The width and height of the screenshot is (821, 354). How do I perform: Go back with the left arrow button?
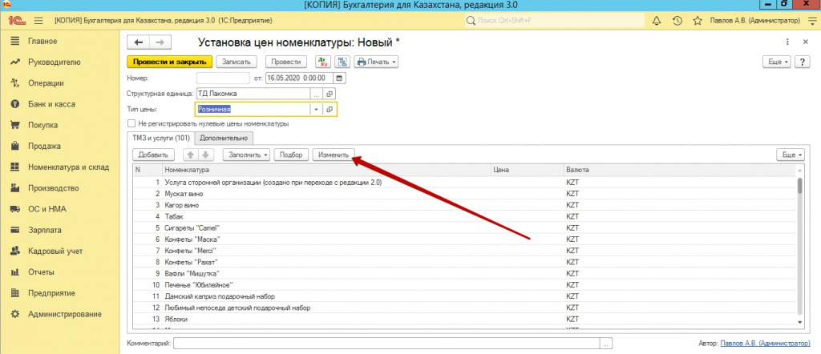coord(139,42)
